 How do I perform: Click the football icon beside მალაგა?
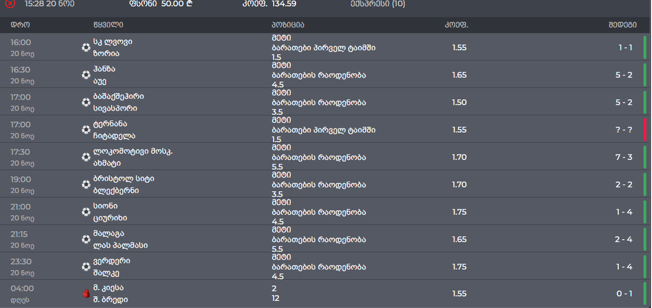[86, 239]
